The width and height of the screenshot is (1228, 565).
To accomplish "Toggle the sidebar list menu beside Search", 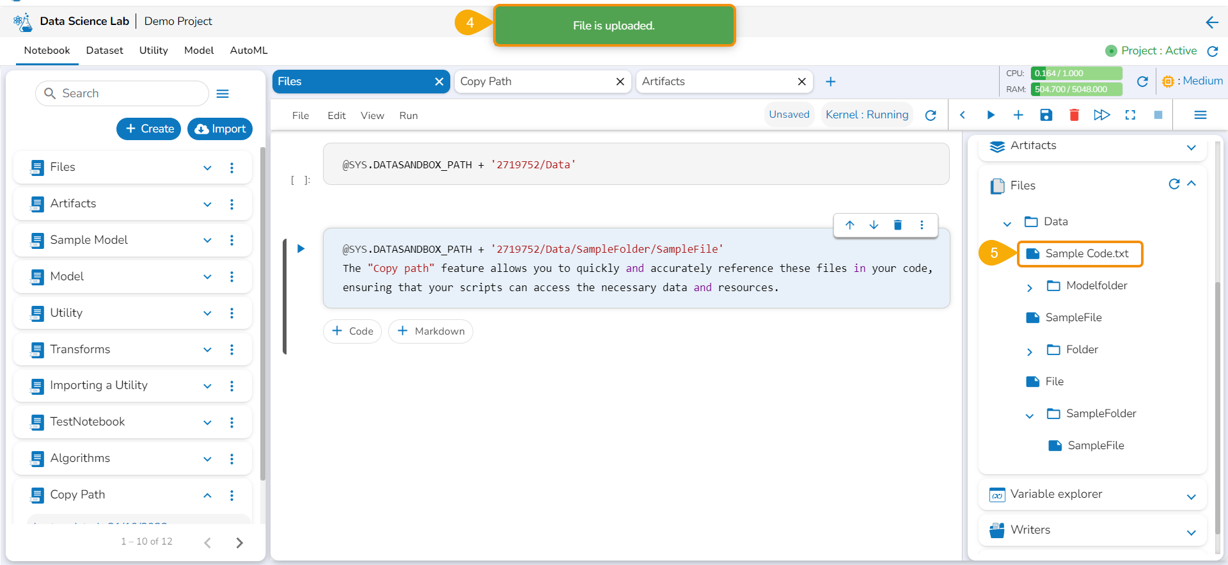I will click(x=223, y=94).
